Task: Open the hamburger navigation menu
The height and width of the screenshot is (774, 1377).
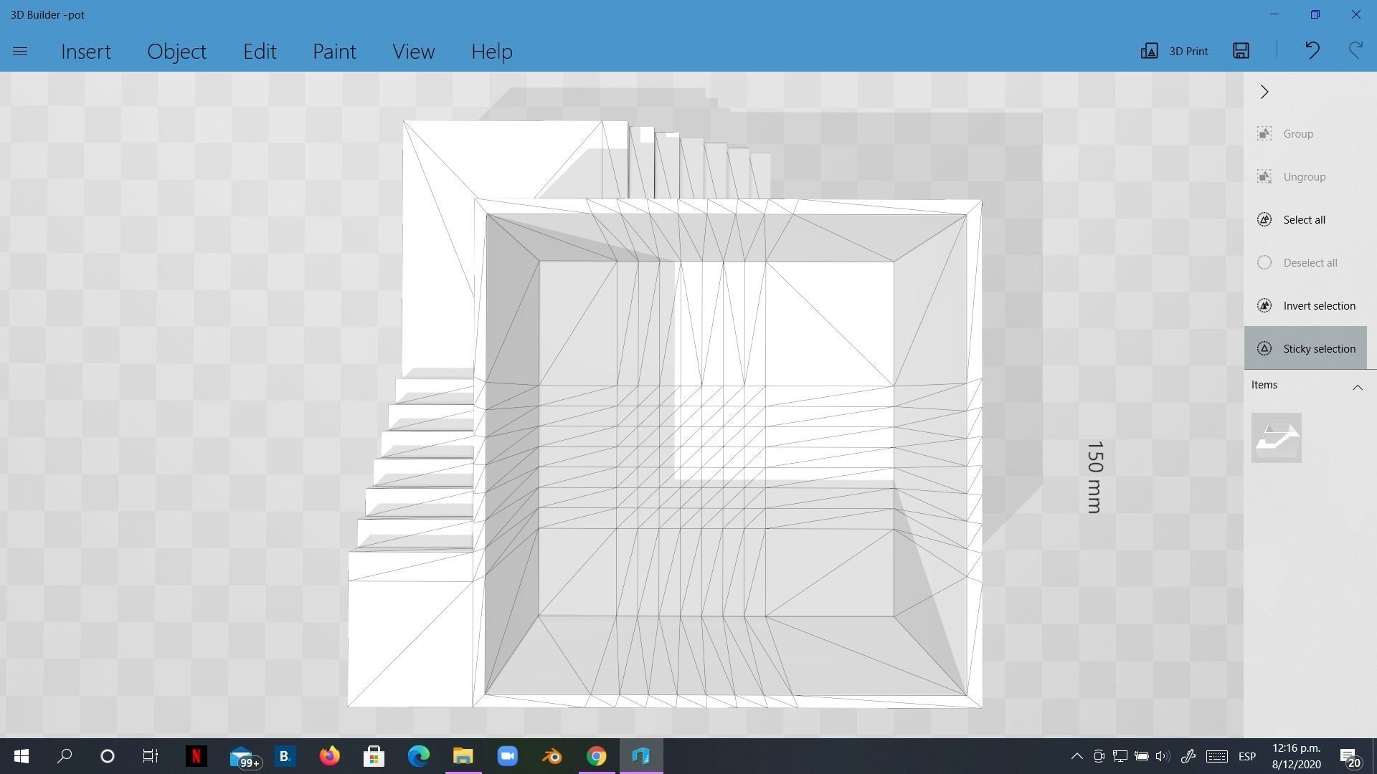Action: (x=20, y=52)
